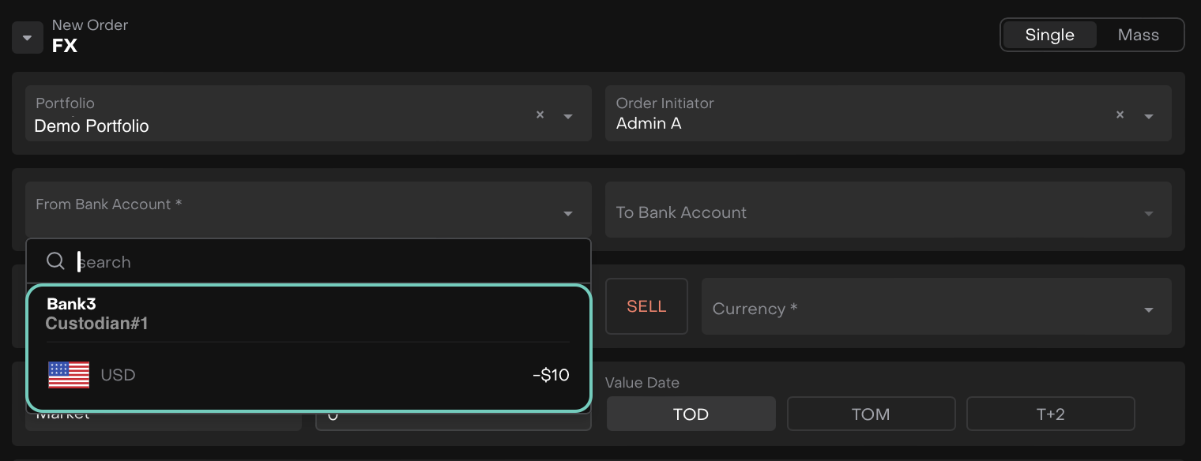Open the To Bank Account field

[877, 212]
